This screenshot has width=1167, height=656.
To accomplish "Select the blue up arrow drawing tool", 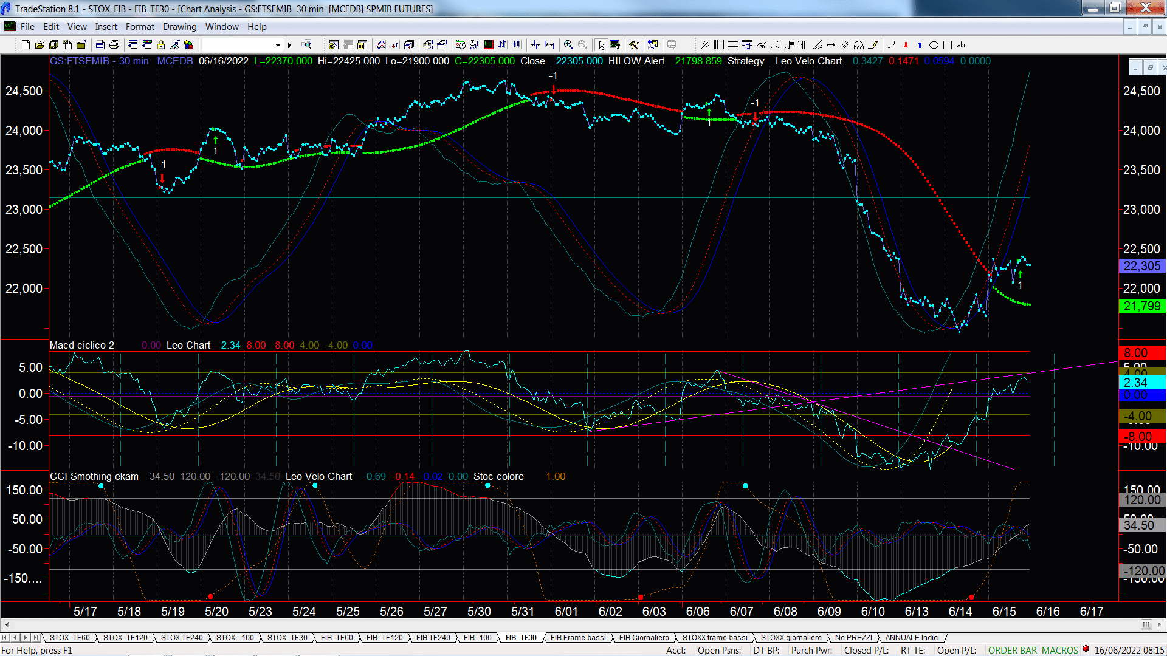I will pyautogui.click(x=920, y=45).
